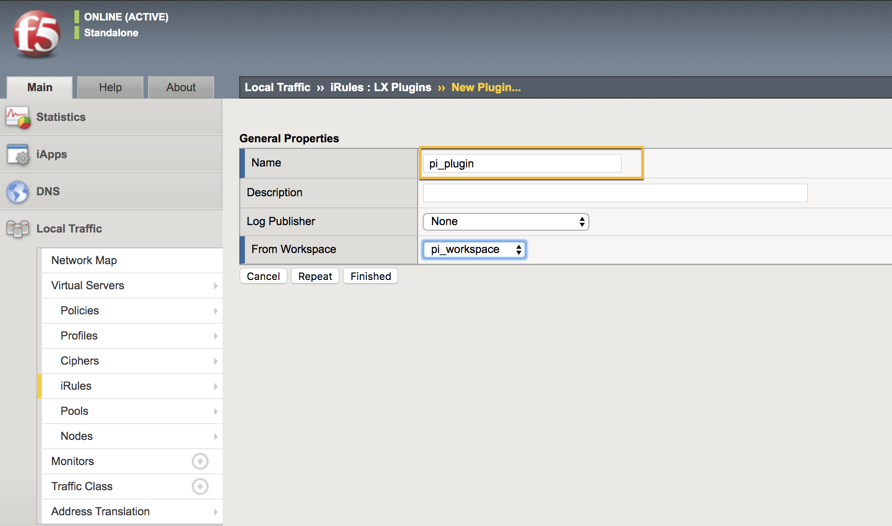Screen dimensions: 892x526
Task: Click into the Description text field
Action: click(x=615, y=193)
